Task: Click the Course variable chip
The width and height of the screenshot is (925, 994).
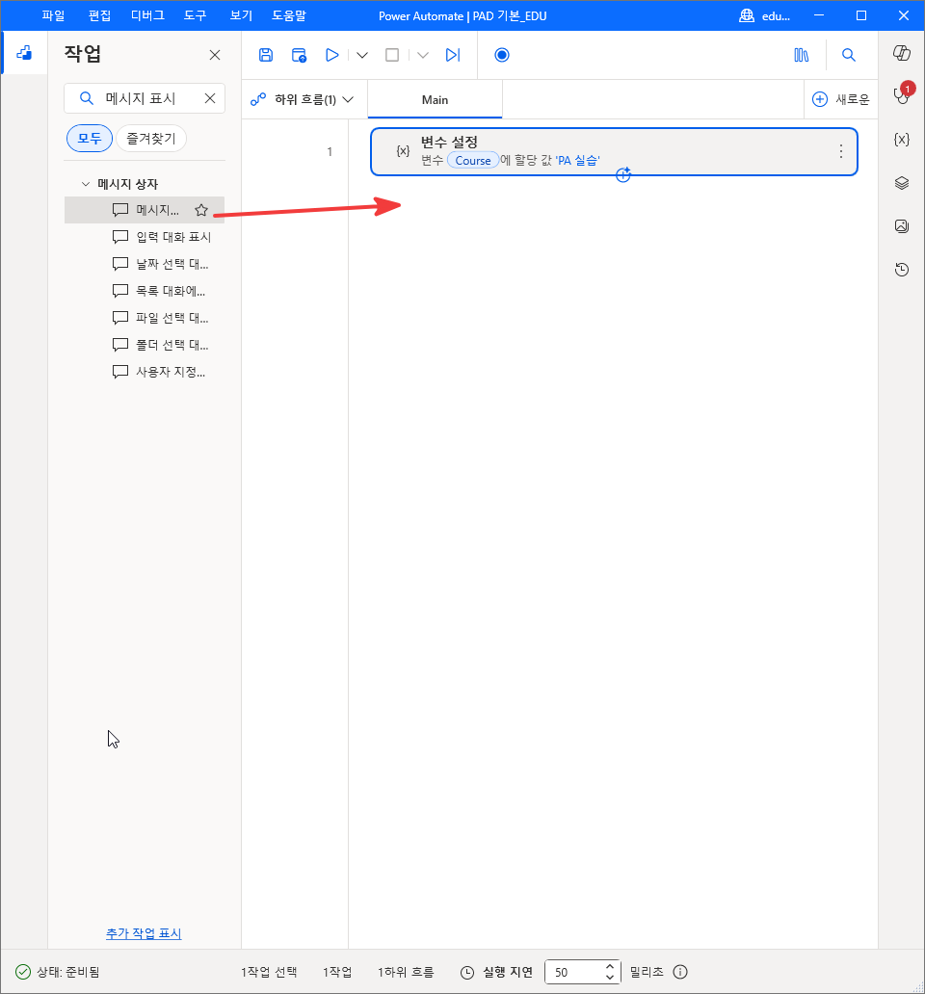Action: tap(473, 161)
